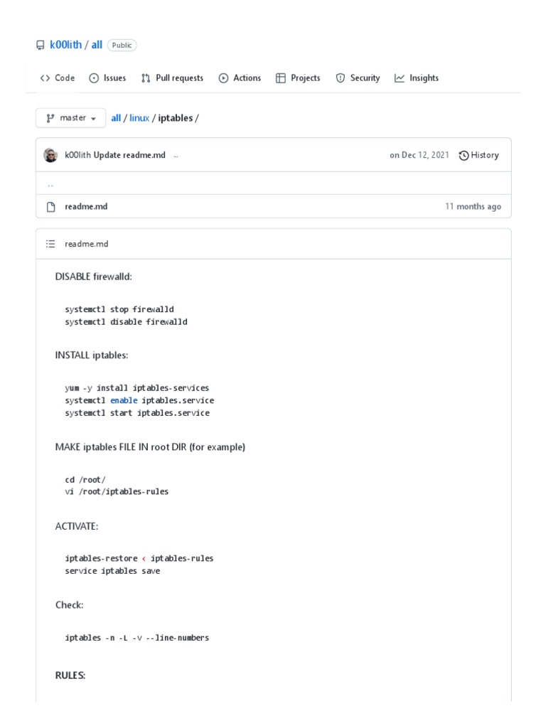Open commit History
Screen dimensions: 546x728
click(479, 156)
